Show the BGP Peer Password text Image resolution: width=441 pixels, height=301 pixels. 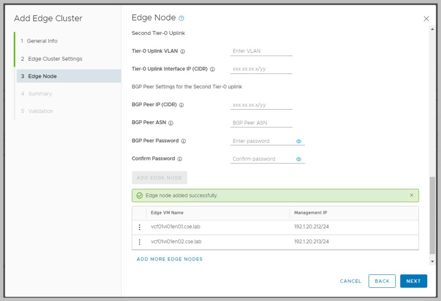(299, 141)
